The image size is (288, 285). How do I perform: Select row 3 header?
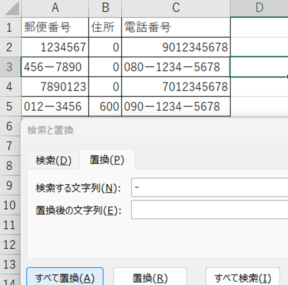tap(10, 67)
